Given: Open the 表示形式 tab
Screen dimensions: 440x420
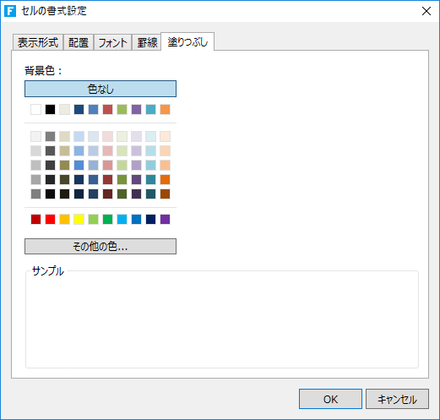Looking at the screenshot, I should (x=38, y=42).
